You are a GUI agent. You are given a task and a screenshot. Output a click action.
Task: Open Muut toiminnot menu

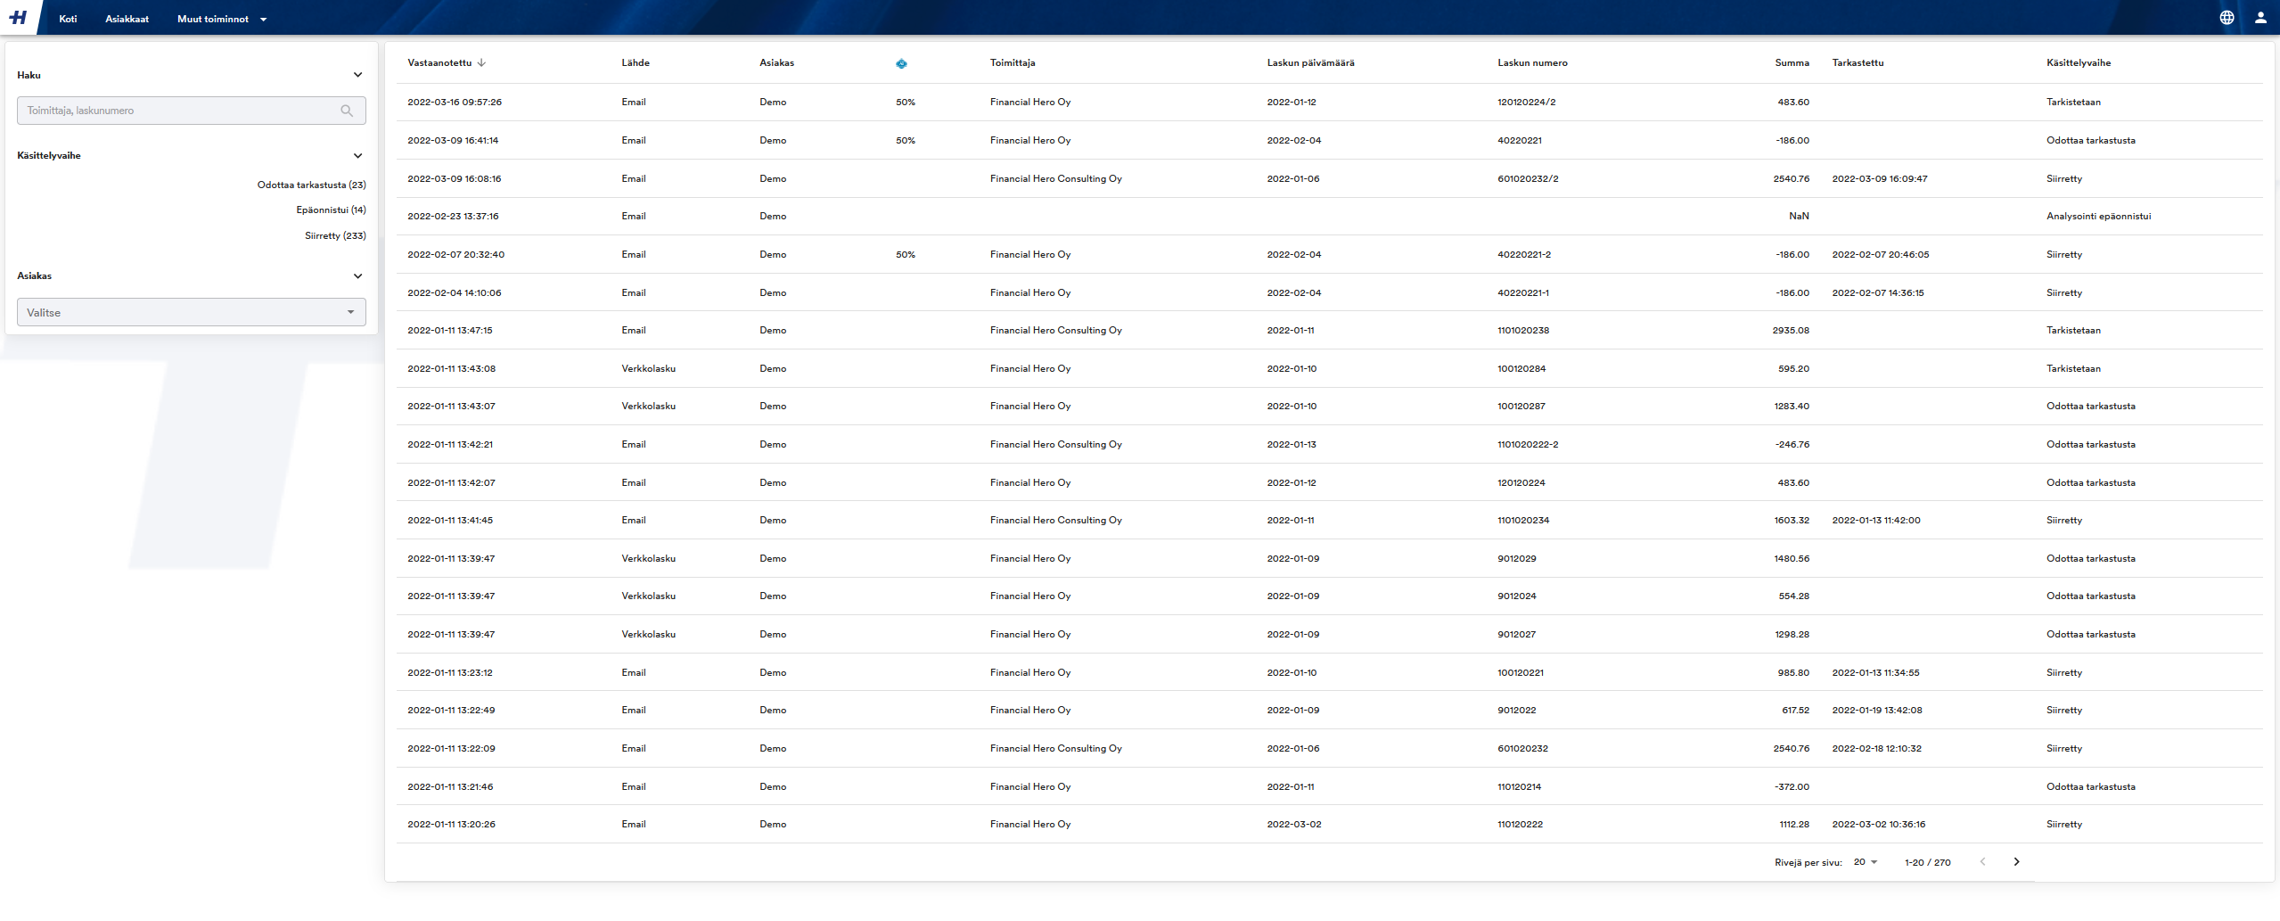[x=221, y=19]
